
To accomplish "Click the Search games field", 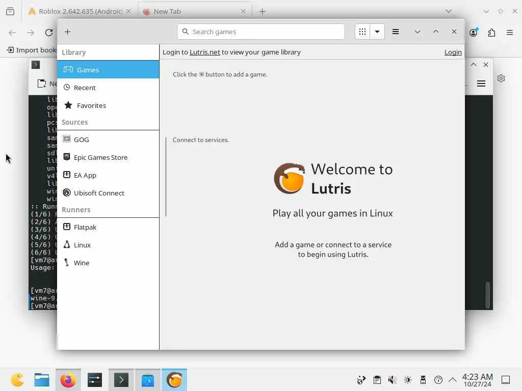I will pyautogui.click(x=261, y=32).
